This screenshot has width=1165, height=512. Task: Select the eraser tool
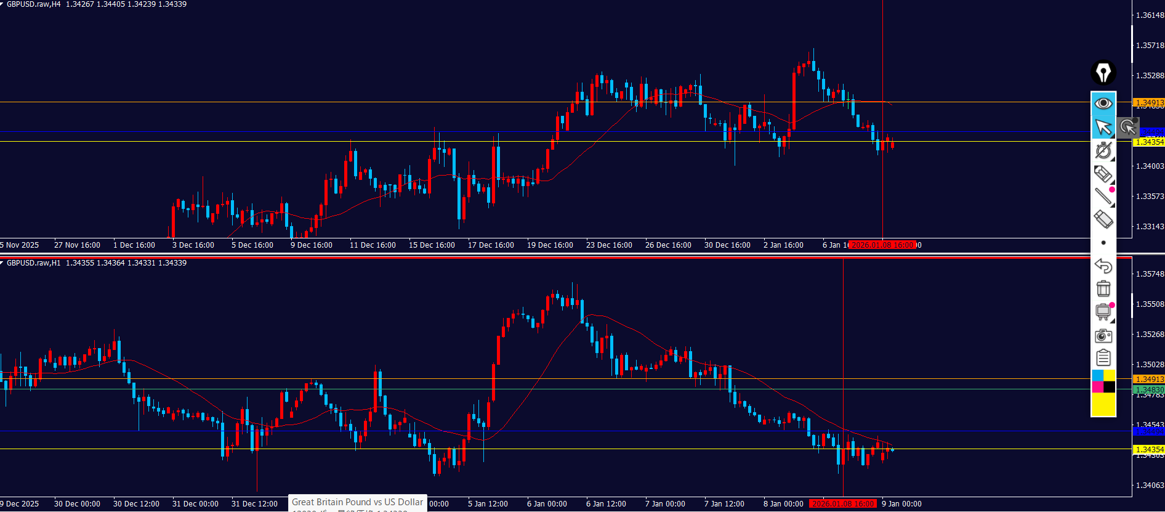click(x=1103, y=219)
